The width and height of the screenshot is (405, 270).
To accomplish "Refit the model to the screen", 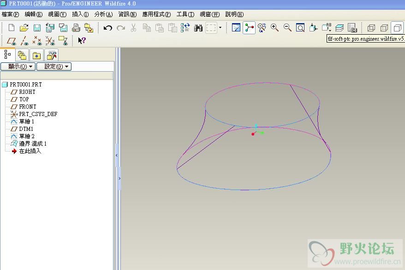I will point(300,27).
